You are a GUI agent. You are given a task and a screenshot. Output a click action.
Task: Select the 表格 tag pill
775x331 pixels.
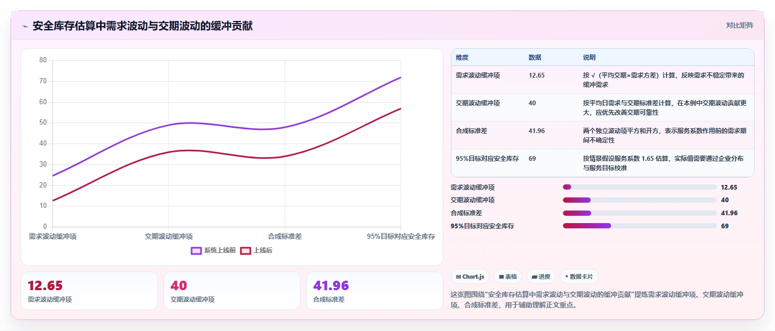pyautogui.click(x=508, y=277)
